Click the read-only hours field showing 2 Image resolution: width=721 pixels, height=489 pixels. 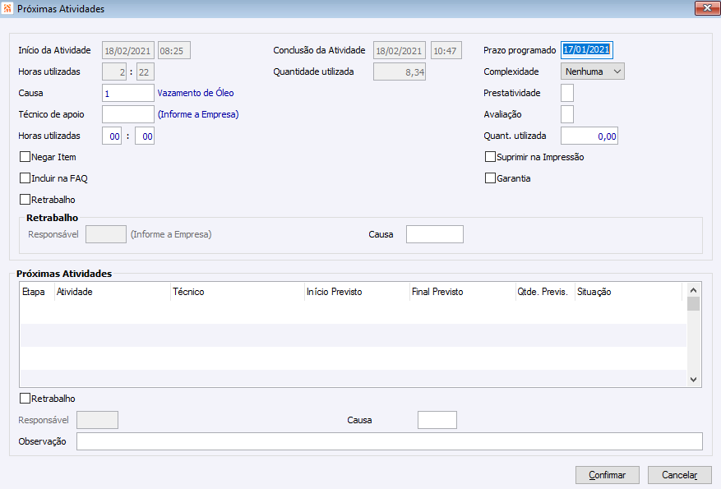click(114, 72)
